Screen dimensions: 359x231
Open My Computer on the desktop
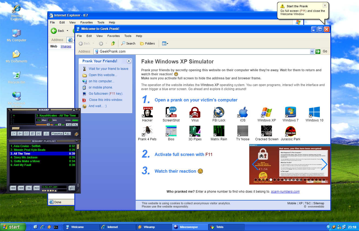tap(16, 35)
